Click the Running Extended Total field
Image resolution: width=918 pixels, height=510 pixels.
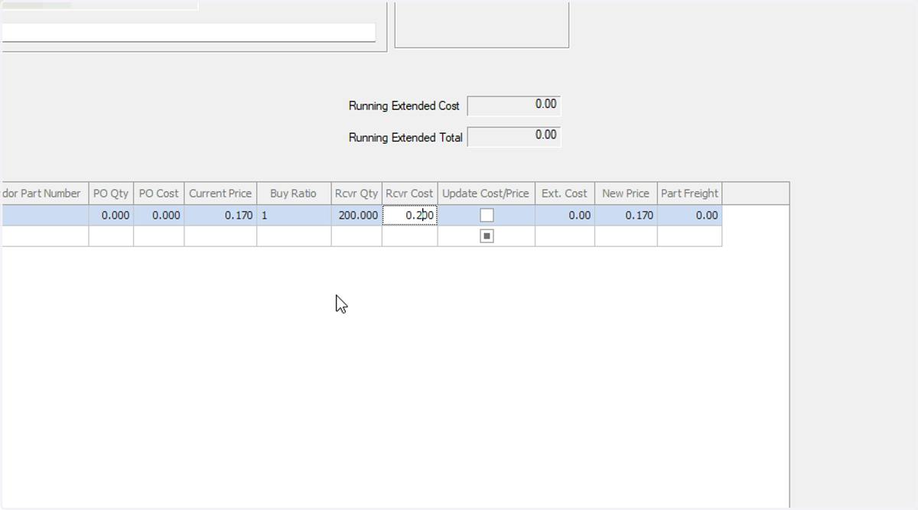pyautogui.click(x=514, y=136)
